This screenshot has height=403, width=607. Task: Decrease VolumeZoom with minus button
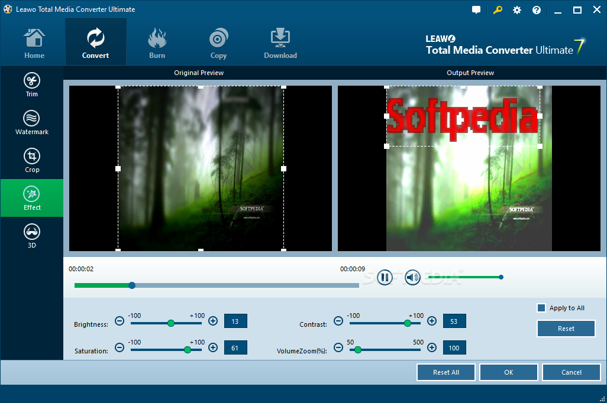coord(338,347)
